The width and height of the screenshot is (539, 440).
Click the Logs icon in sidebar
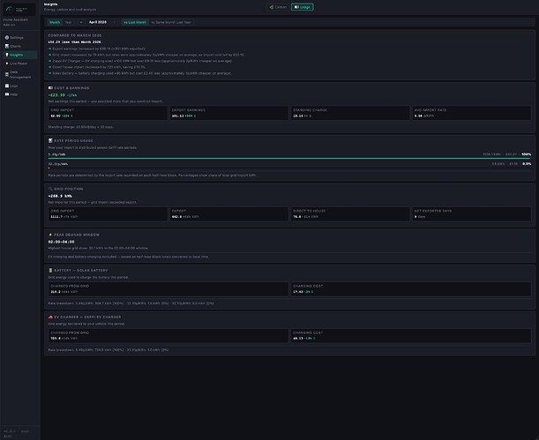click(7, 86)
